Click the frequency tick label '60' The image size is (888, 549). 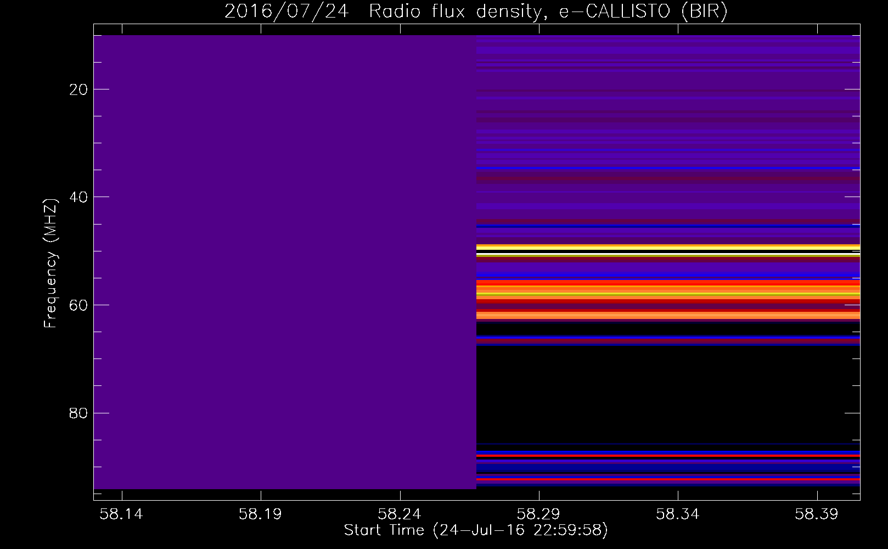click(x=79, y=305)
